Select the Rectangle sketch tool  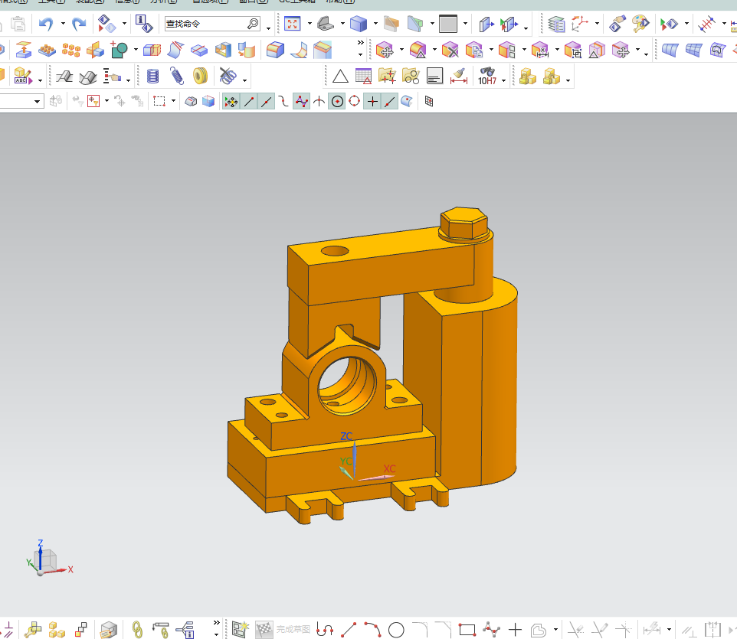click(467, 630)
